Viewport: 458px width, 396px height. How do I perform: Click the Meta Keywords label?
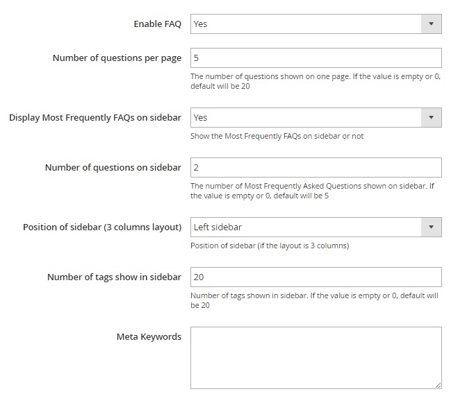click(x=149, y=337)
